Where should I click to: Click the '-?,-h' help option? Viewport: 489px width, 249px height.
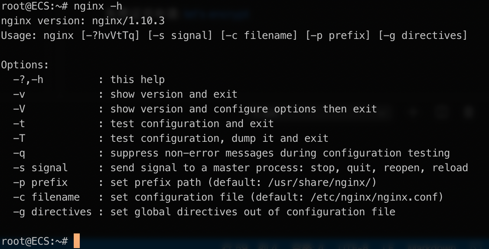(28, 80)
